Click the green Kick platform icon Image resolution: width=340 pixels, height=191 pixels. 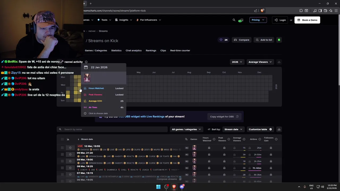[279, 40]
